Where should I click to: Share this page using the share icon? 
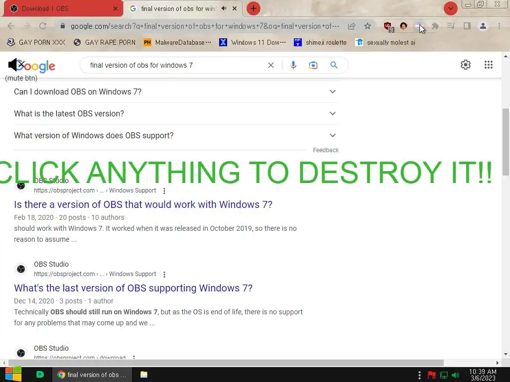click(352, 26)
